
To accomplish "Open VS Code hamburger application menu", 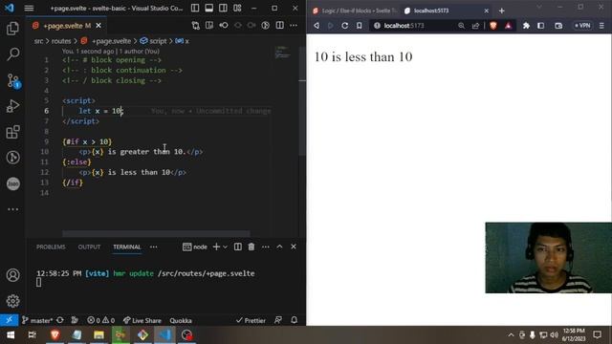I will pyautogui.click(x=29, y=8).
